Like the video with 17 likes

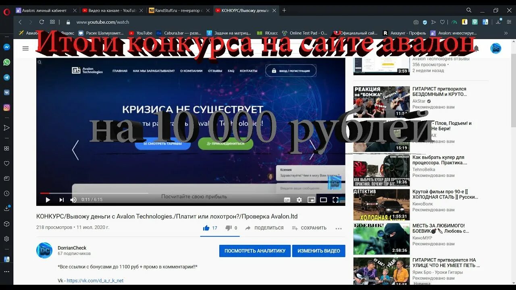(210, 228)
